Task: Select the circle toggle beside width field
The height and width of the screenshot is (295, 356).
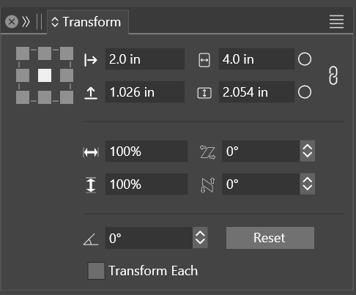Action: (305, 59)
